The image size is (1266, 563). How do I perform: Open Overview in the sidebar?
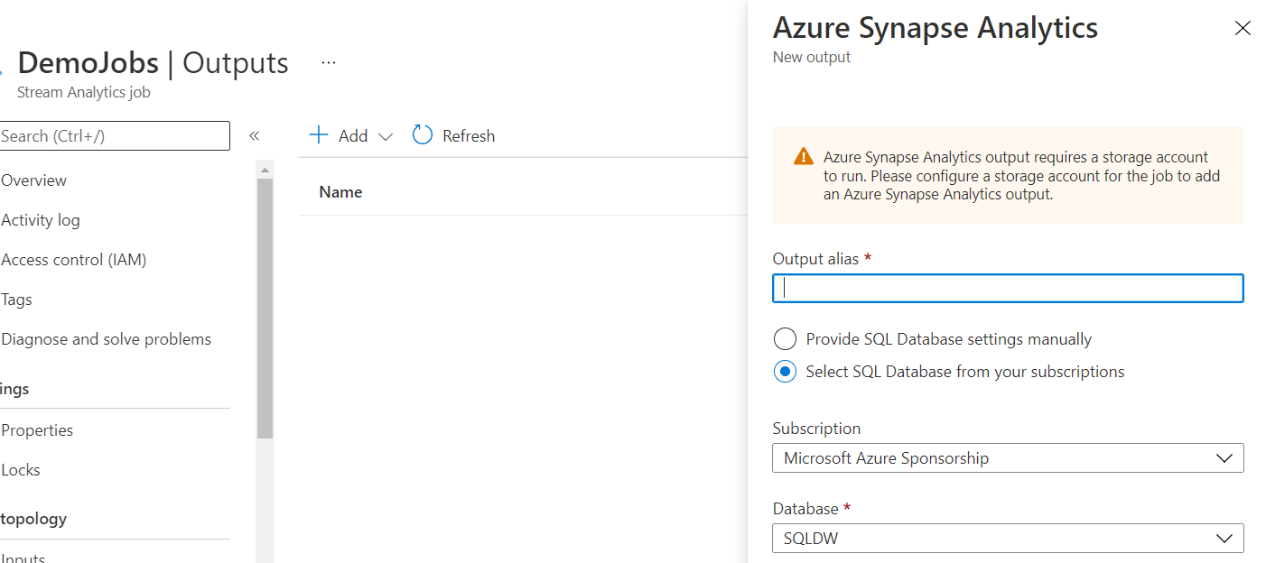(x=34, y=180)
